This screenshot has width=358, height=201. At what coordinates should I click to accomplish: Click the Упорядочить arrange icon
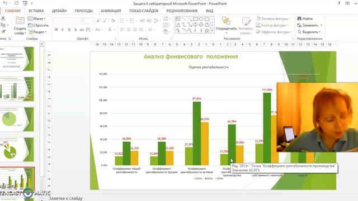coord(226,21)
